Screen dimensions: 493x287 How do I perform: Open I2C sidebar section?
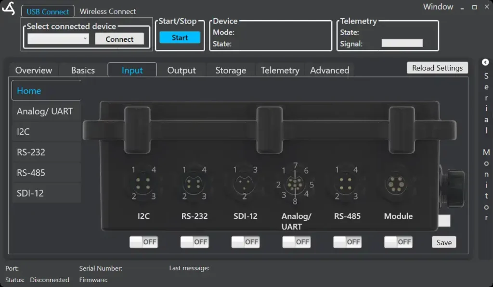pyautogui.click(x=47, y=132)
